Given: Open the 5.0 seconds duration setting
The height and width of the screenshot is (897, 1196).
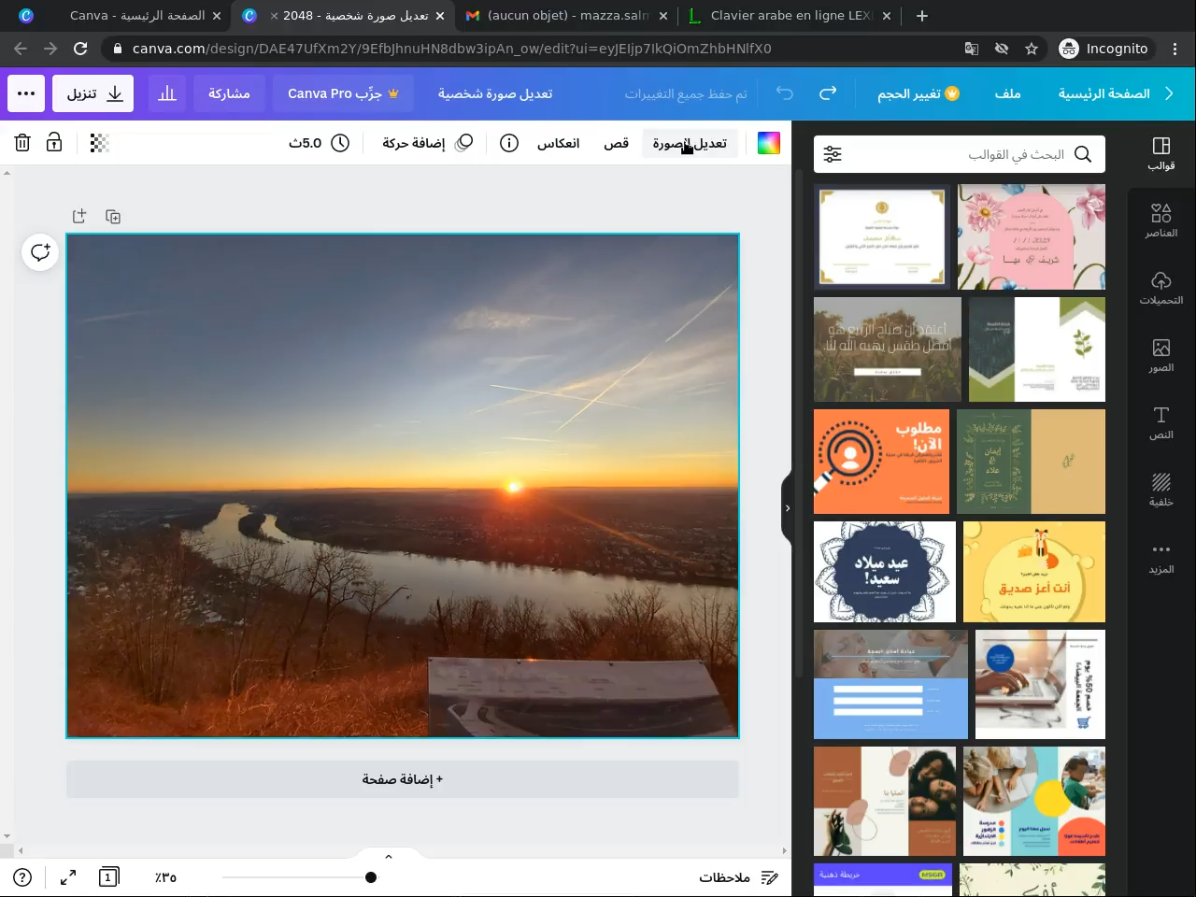Looking at the screenshot, I should pyautogui.click(x=319, y=143).
